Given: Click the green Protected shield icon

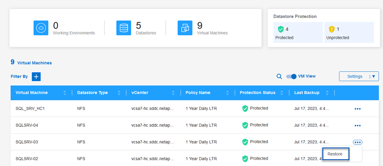Looking at the screenshot, I should pos(280,29).
